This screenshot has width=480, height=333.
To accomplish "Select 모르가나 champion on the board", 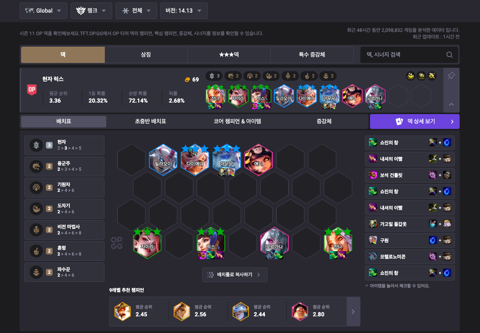I will tap(274, 243).
